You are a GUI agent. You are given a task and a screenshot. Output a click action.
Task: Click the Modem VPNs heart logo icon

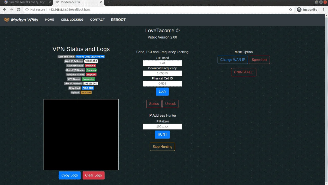pos(6,20)
